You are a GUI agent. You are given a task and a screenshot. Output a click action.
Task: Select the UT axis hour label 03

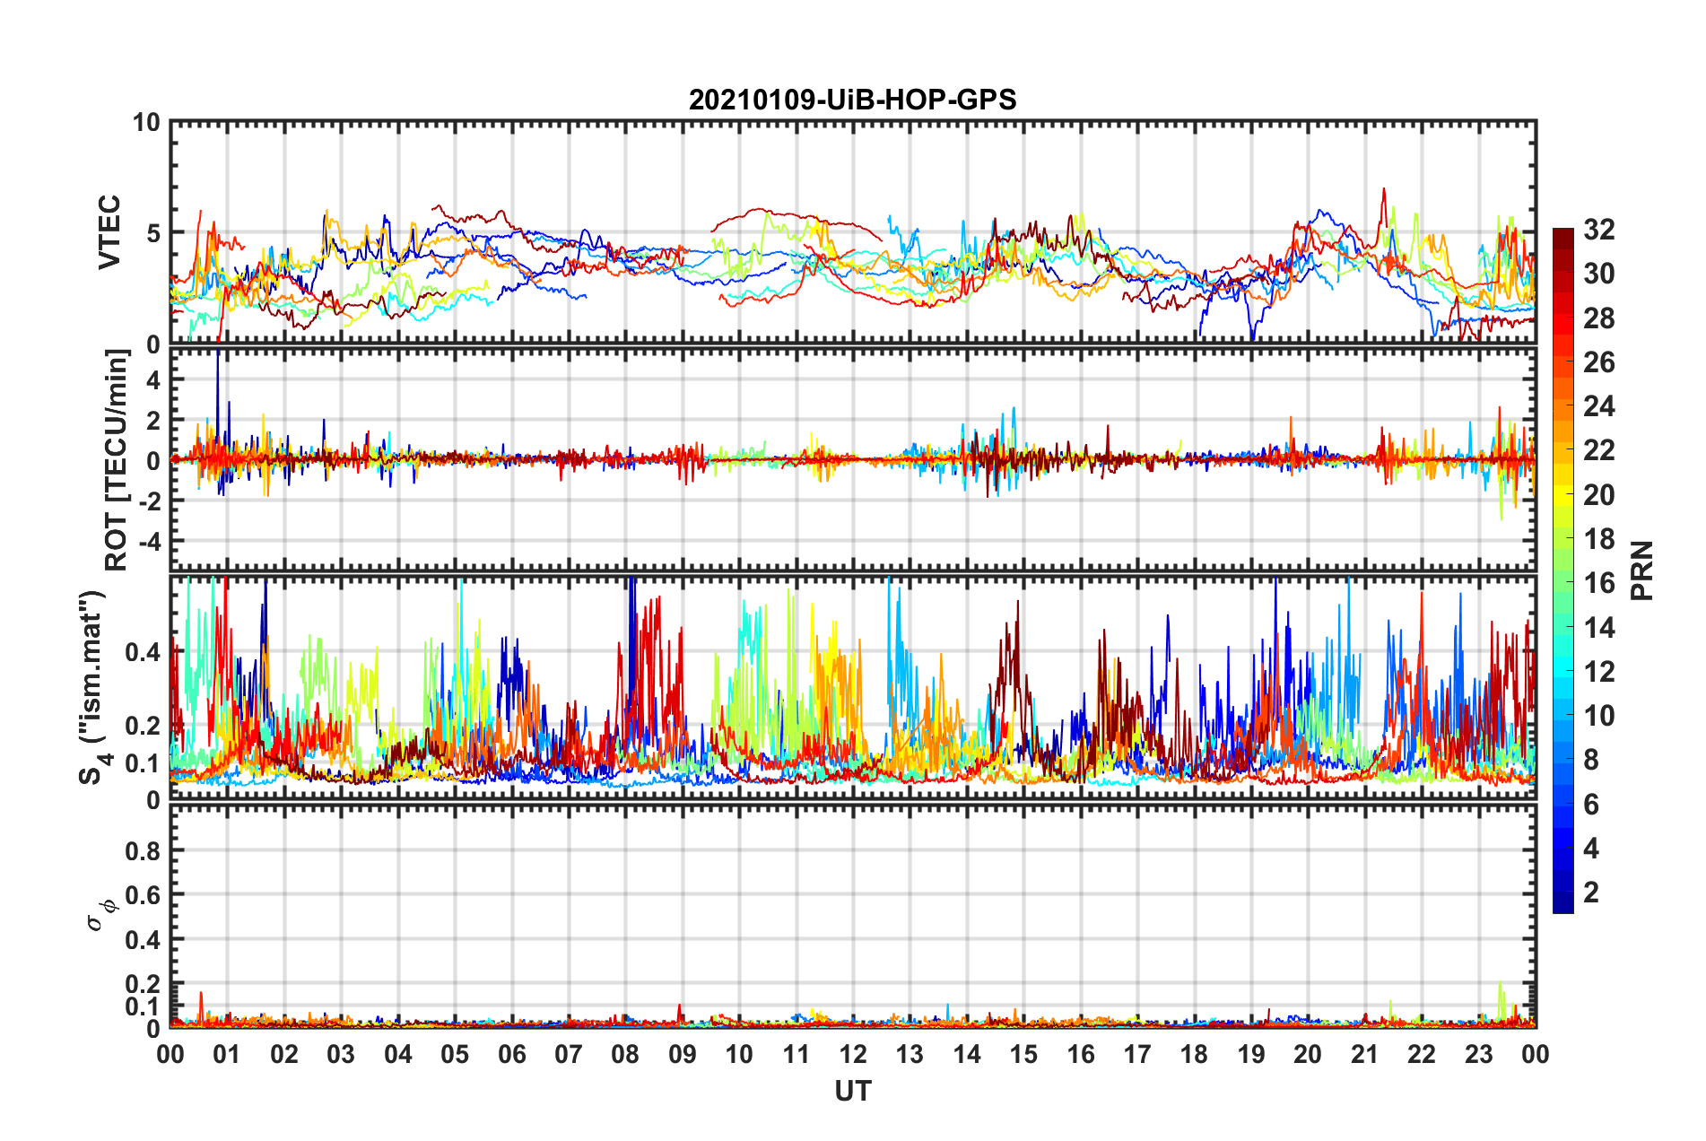341,1054
